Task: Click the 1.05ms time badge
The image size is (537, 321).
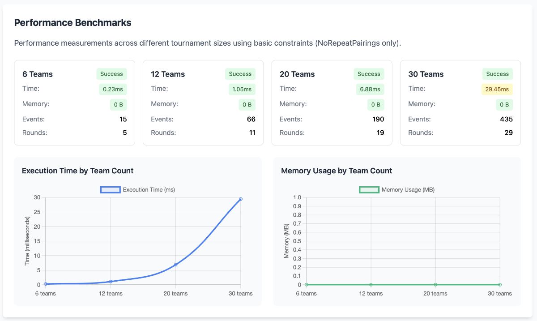Action: (x=242, y=89)
